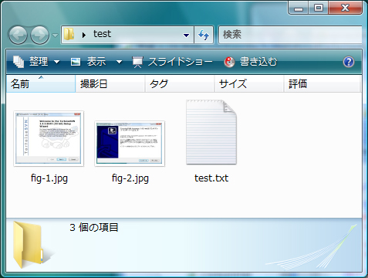368x278 pixels.
Task: Start the スライドショー slideshow
Action: 181,62
